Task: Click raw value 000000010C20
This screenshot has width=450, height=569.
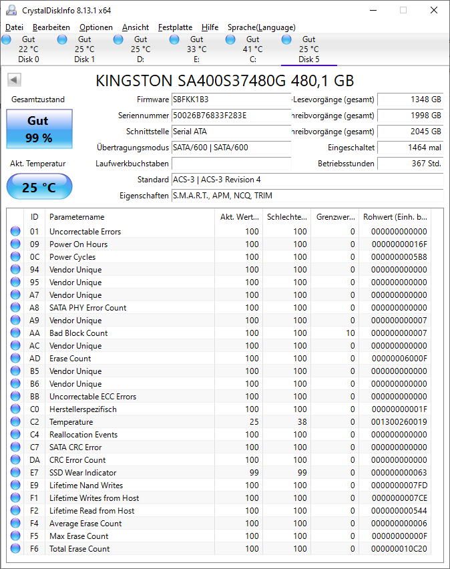Action: (399, 549)
